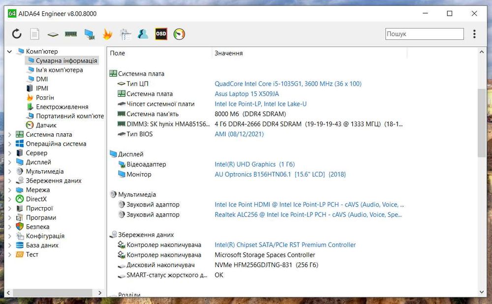The height and width of the screenshot is (304, 492).
Task: Launch the system stability test flame icon
Action: tap(107, 34)
